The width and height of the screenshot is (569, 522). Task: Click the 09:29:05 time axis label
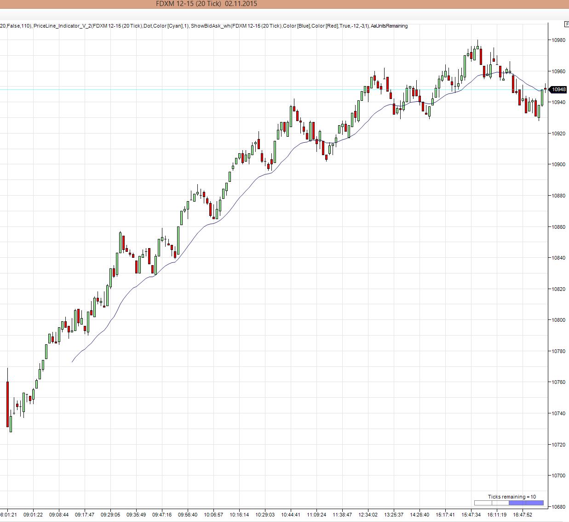(110, 515)
